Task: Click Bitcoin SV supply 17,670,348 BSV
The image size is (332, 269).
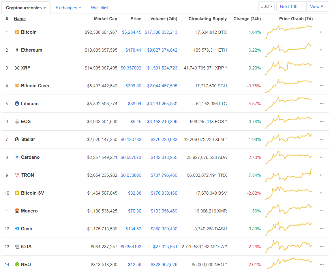Action: 211,193
